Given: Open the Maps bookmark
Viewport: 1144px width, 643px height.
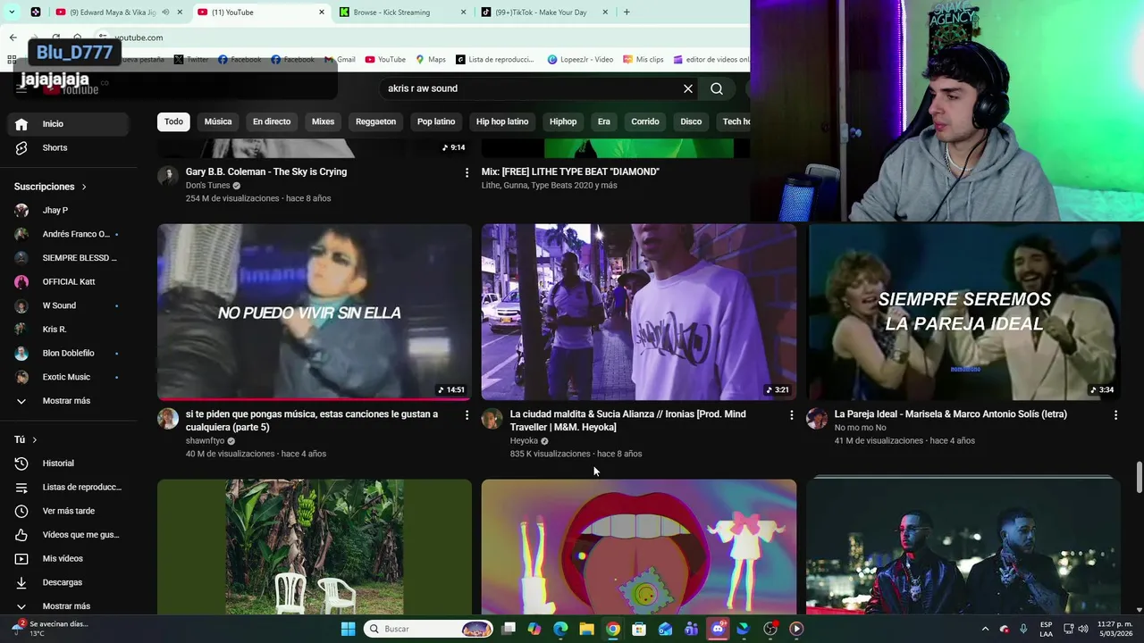Looking at the screenshot, I should (430, 60).
